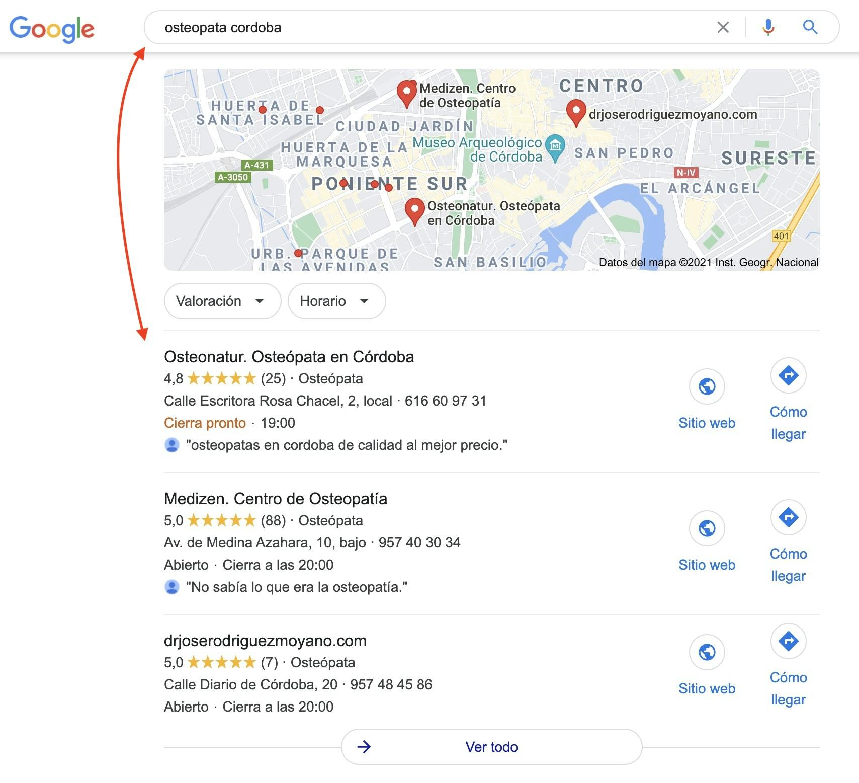Click the review quote 'No sabía lo que era la osteopatía.'
Viewport: 859px width, 783px height.
(297, 587)
